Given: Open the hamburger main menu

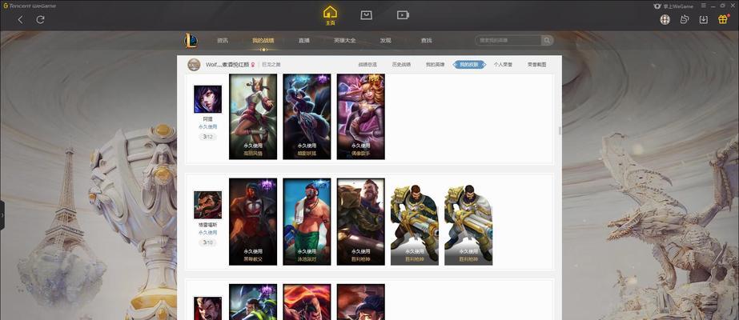Looking at the screenshot, I should [x=704, y=6].
